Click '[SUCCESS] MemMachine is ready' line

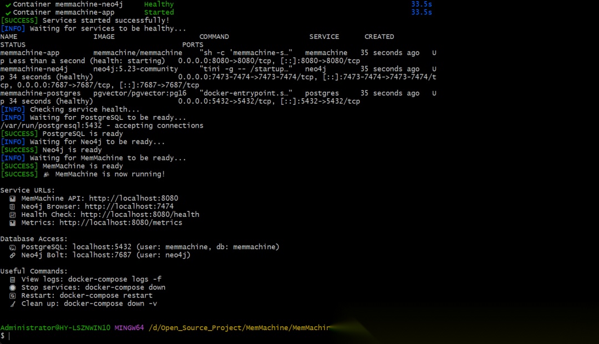[x=62, y=166]
